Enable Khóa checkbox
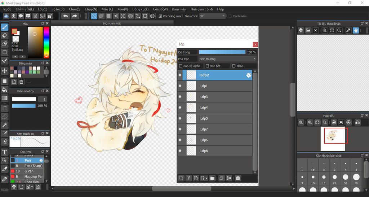Viewport: 369px width, 197px height. [x=234, y=66]
